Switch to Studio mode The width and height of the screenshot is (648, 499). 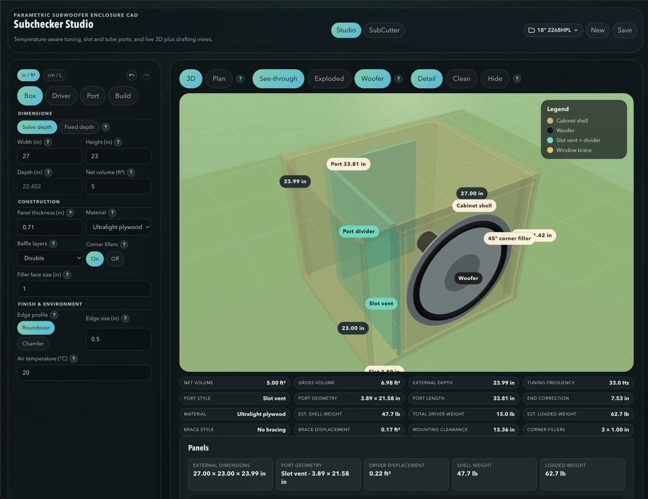tap(346, 30)
